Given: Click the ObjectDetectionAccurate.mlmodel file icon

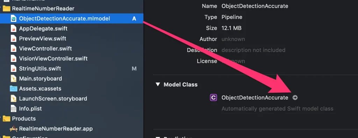Looking at the screenshot, I should [14, 19].
